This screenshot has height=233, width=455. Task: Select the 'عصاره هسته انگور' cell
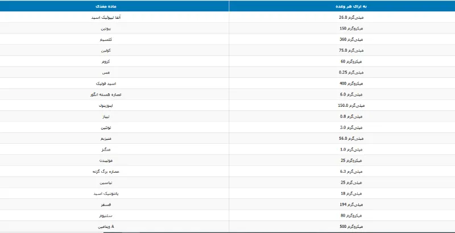pos(106,94)
